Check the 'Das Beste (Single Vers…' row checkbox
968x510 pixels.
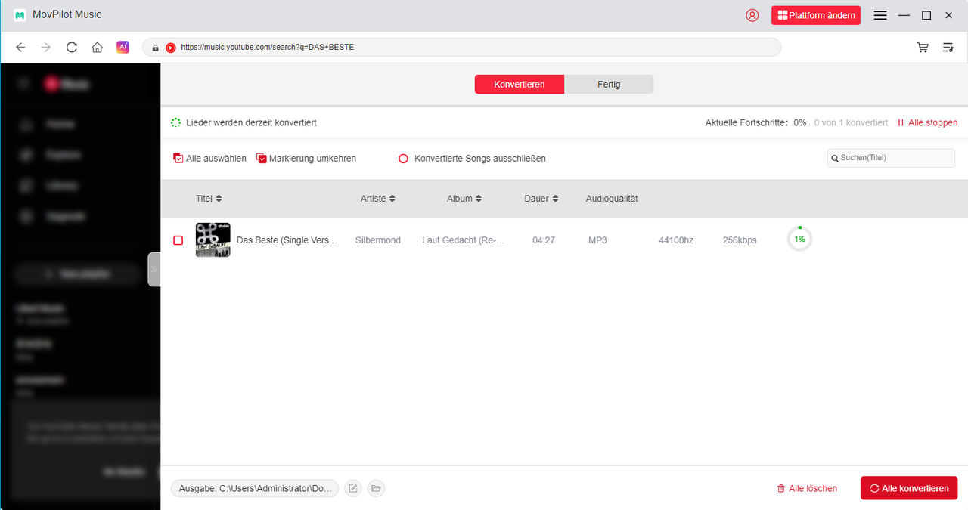(178, 240)
